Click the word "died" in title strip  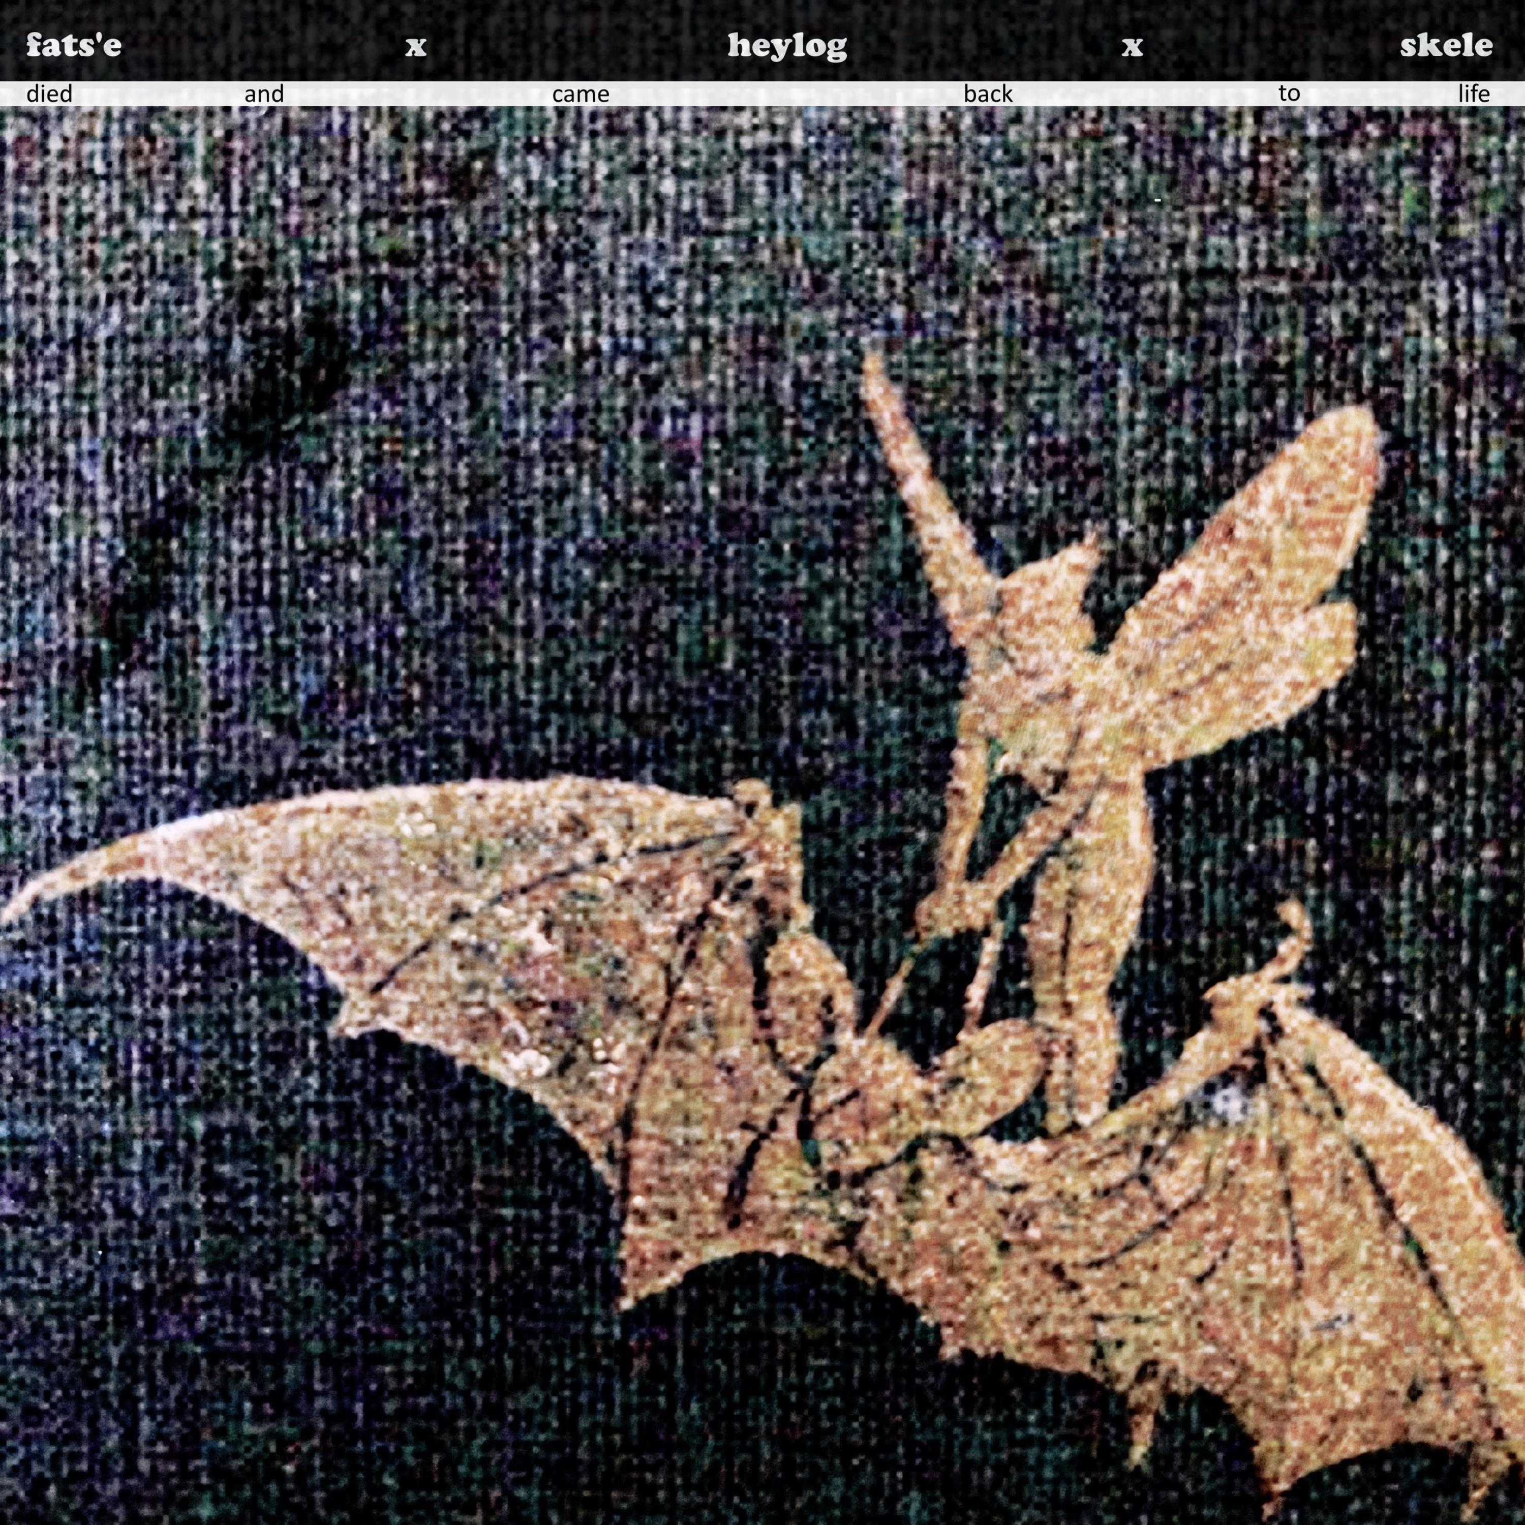pos(49,94)
